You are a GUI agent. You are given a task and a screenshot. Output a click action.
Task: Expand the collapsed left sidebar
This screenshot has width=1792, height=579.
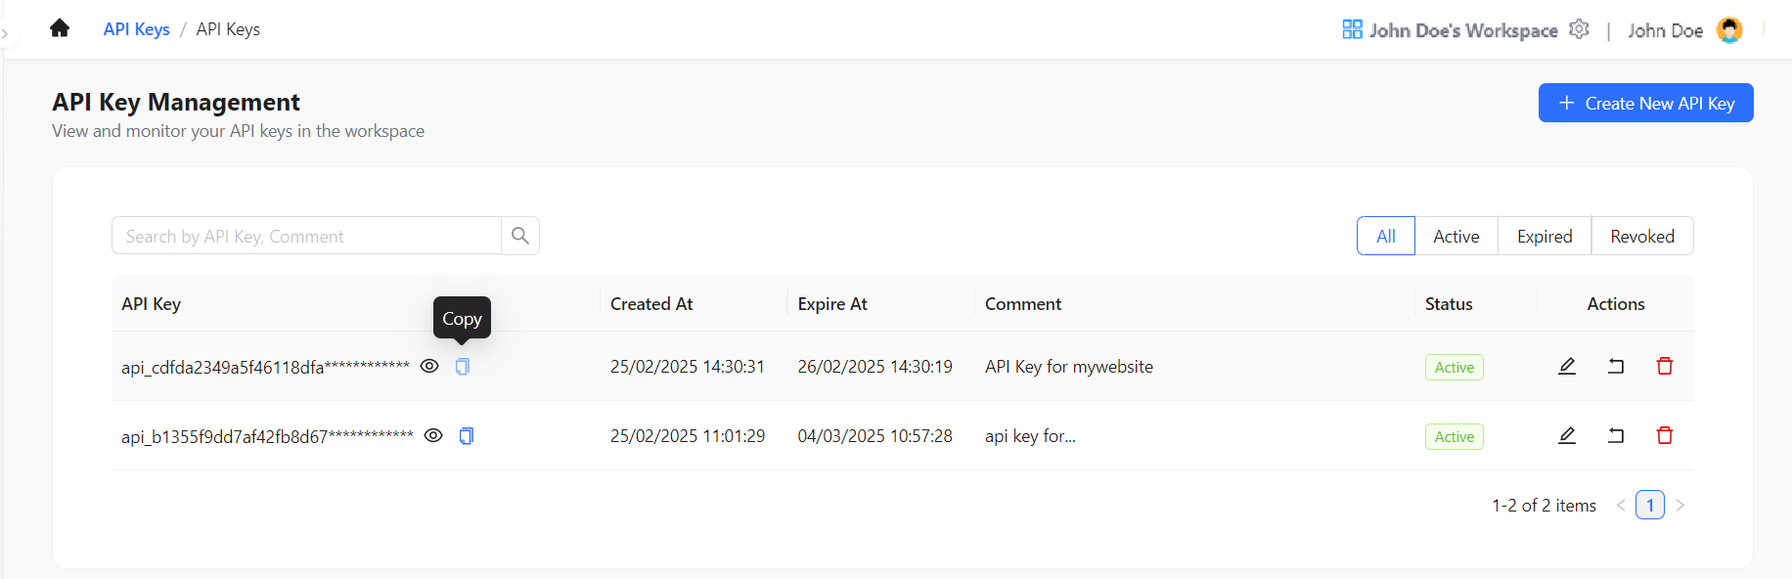(7, 32)
